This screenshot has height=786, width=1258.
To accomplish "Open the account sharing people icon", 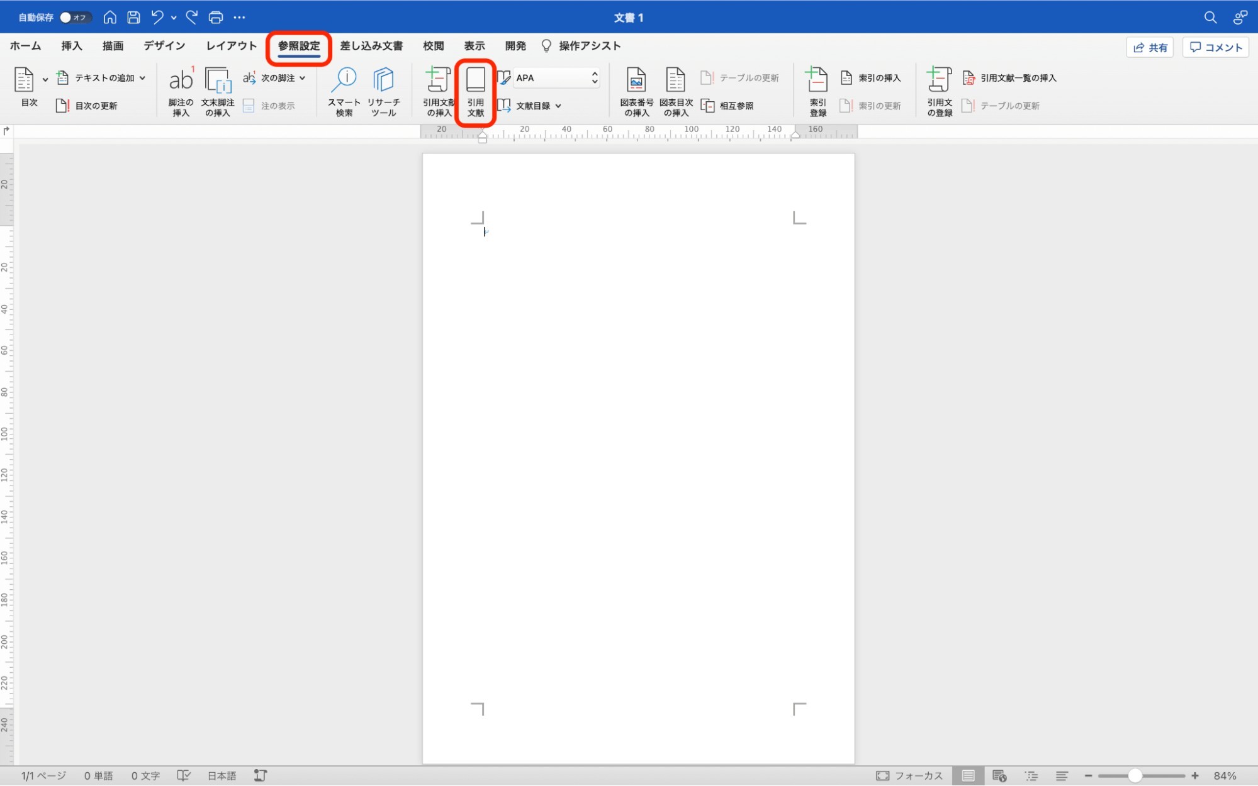I will pyautogui.click(x=1240, y=18).
